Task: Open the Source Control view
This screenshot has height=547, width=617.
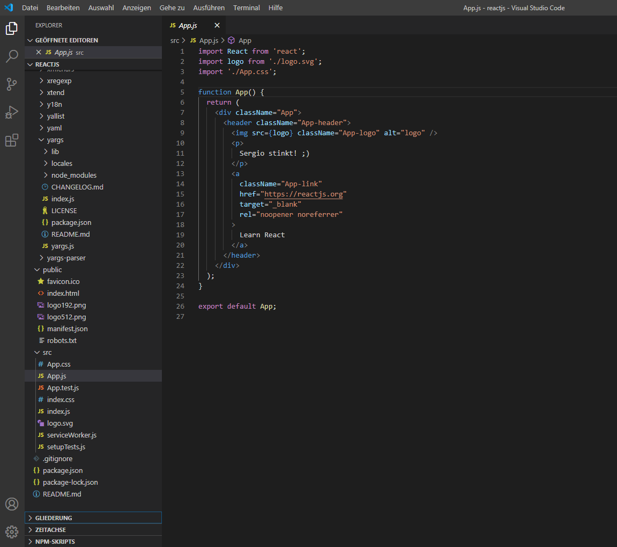Action: coord(12,84)
